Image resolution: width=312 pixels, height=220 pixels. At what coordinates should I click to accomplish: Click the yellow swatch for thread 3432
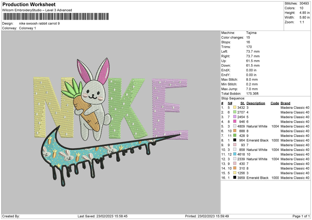235,107
